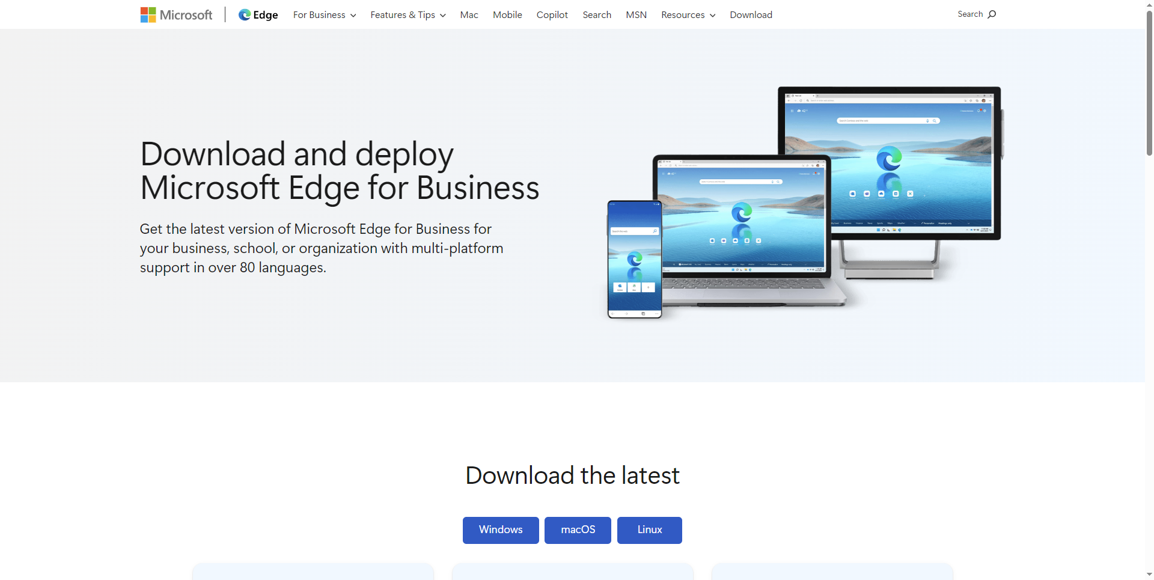The height and width of the screenshot is (580, 1154).
Task: Open the Copilot nav item
Action: [552, 14]
